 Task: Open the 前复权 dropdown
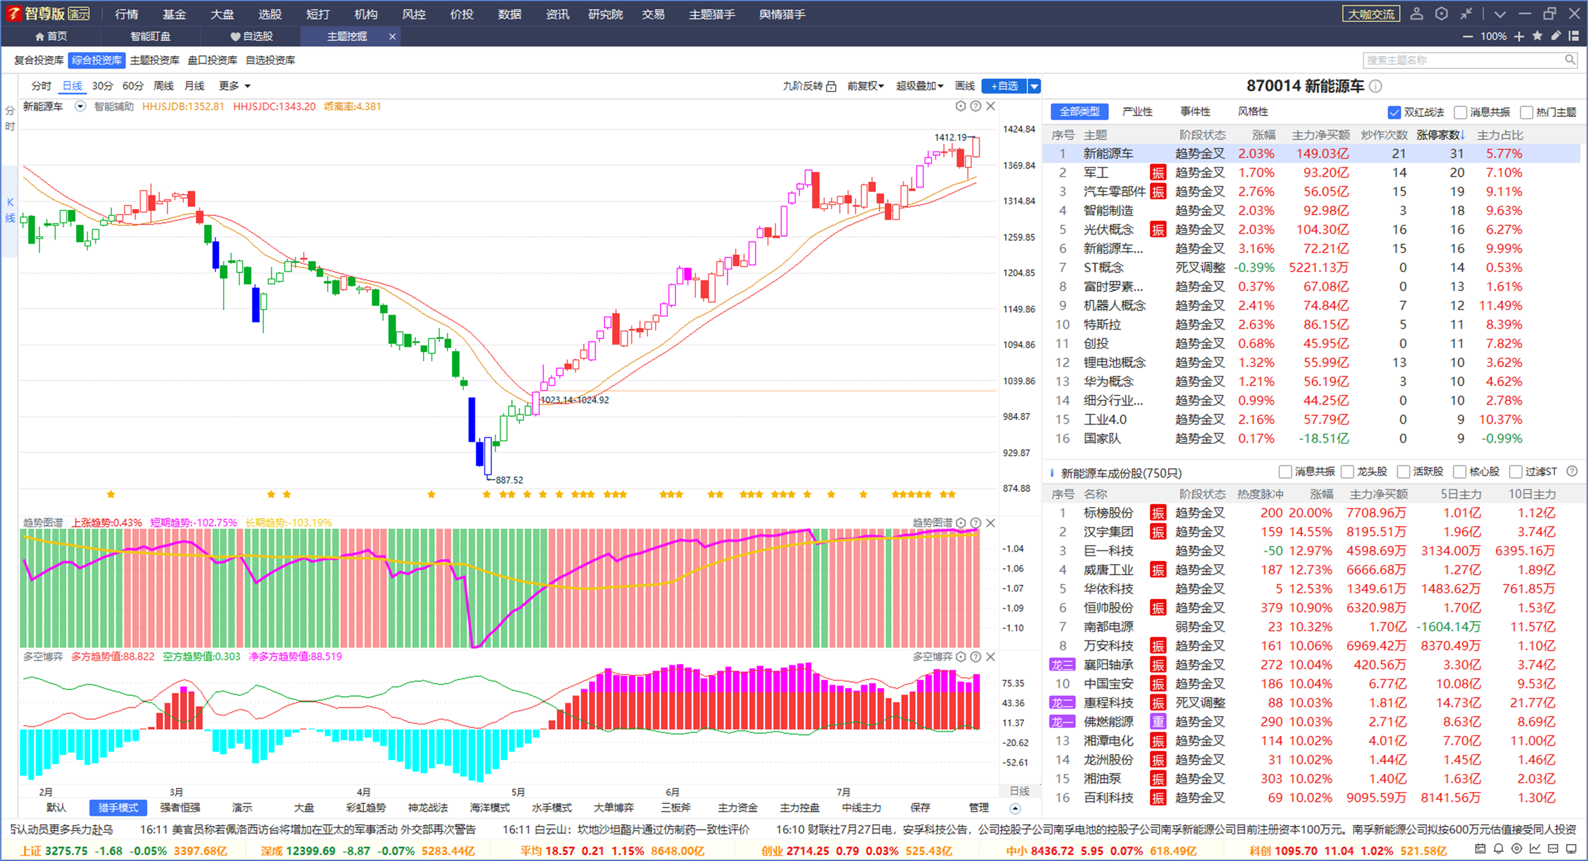click(x=865, y=86)
